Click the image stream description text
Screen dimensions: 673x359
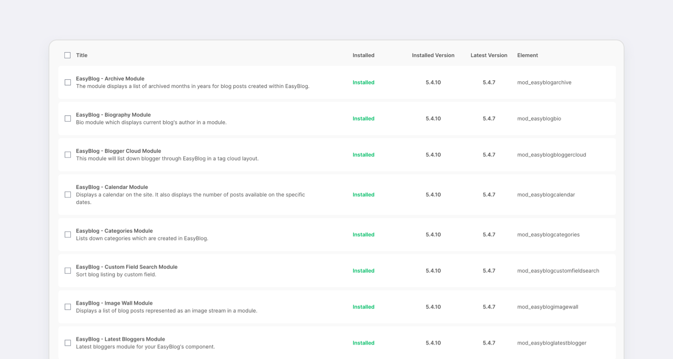(x=166, y=311)
